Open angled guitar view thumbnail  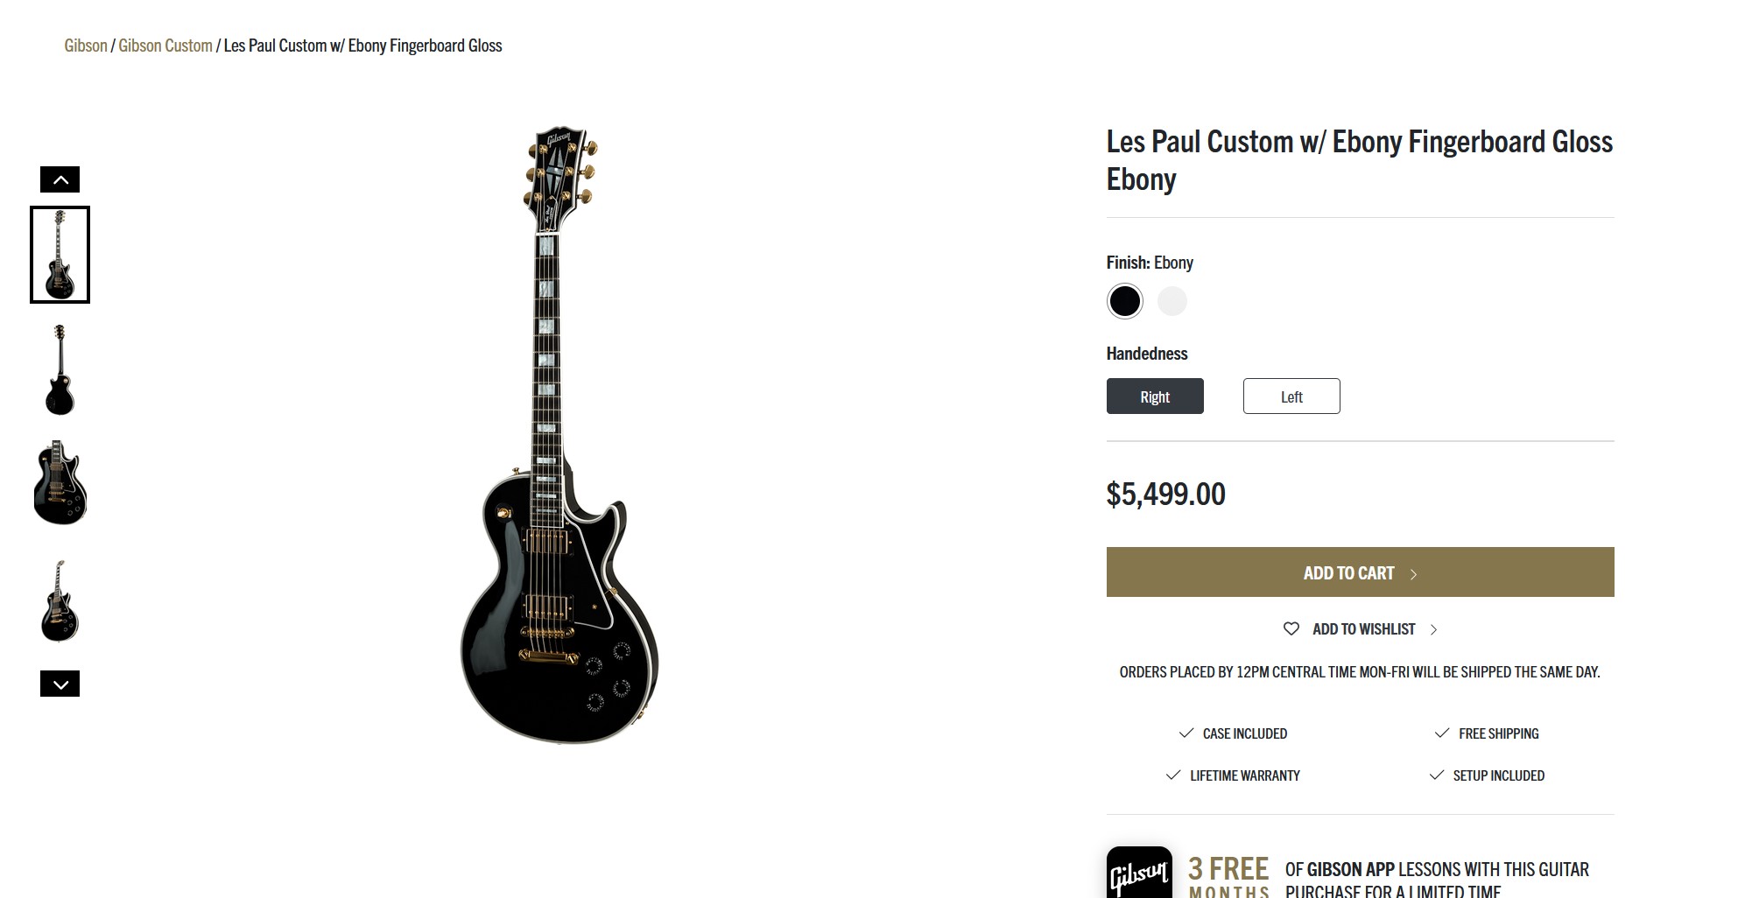[60, 600]
